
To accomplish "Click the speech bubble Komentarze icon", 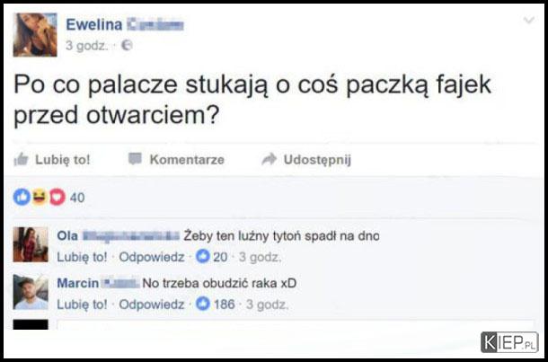I will [135, 159].
